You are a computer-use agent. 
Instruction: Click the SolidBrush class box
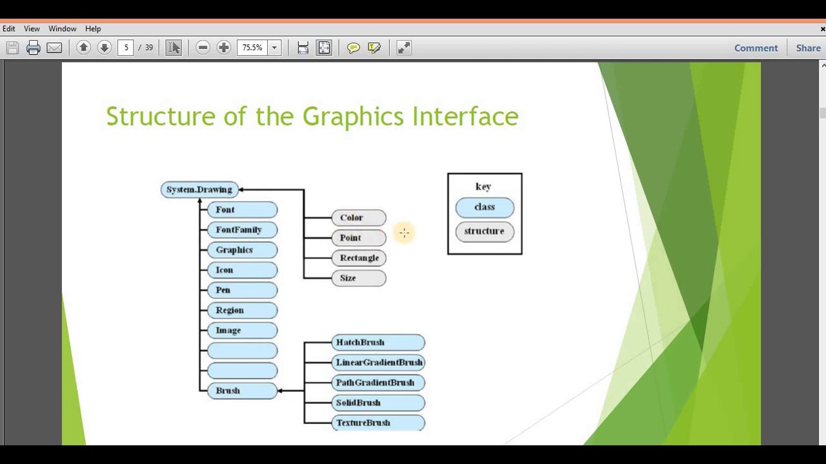coord(378,403)
